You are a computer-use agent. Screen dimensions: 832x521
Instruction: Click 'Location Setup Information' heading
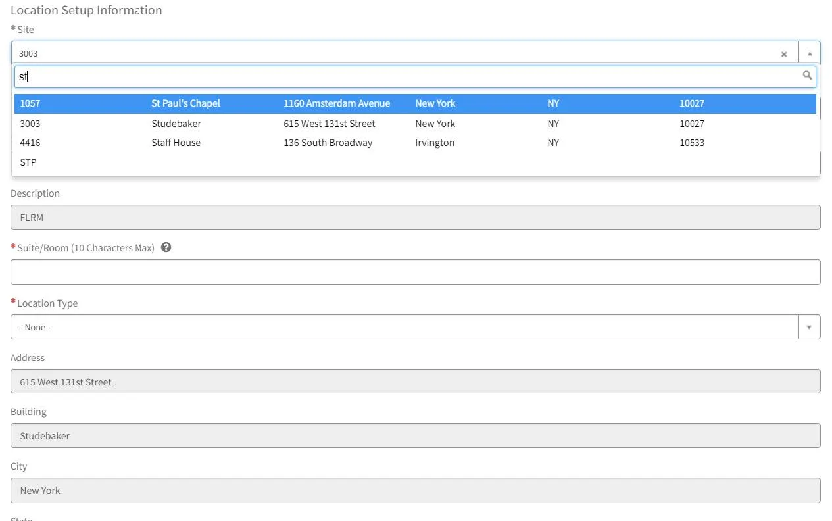pyautogui.click(x=86, y=11)
